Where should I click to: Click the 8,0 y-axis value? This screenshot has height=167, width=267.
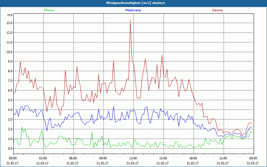[x=10, y=71]
